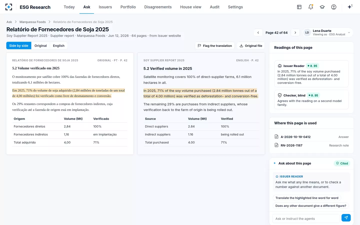Go to next page with right chevron
The image size is (360, 225).
pos(295,32)
